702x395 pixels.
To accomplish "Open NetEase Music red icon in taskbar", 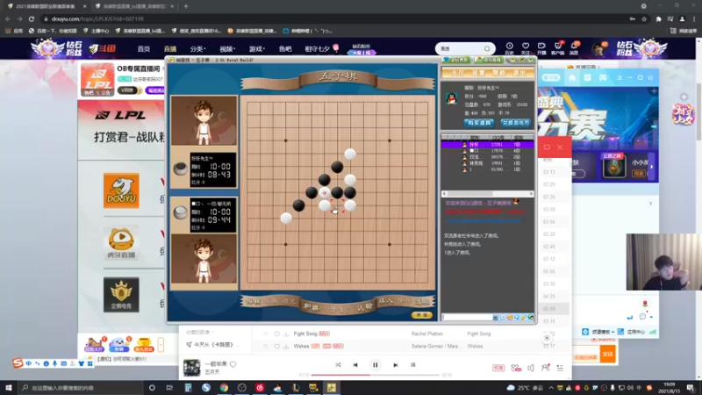I will click(260, 387).
